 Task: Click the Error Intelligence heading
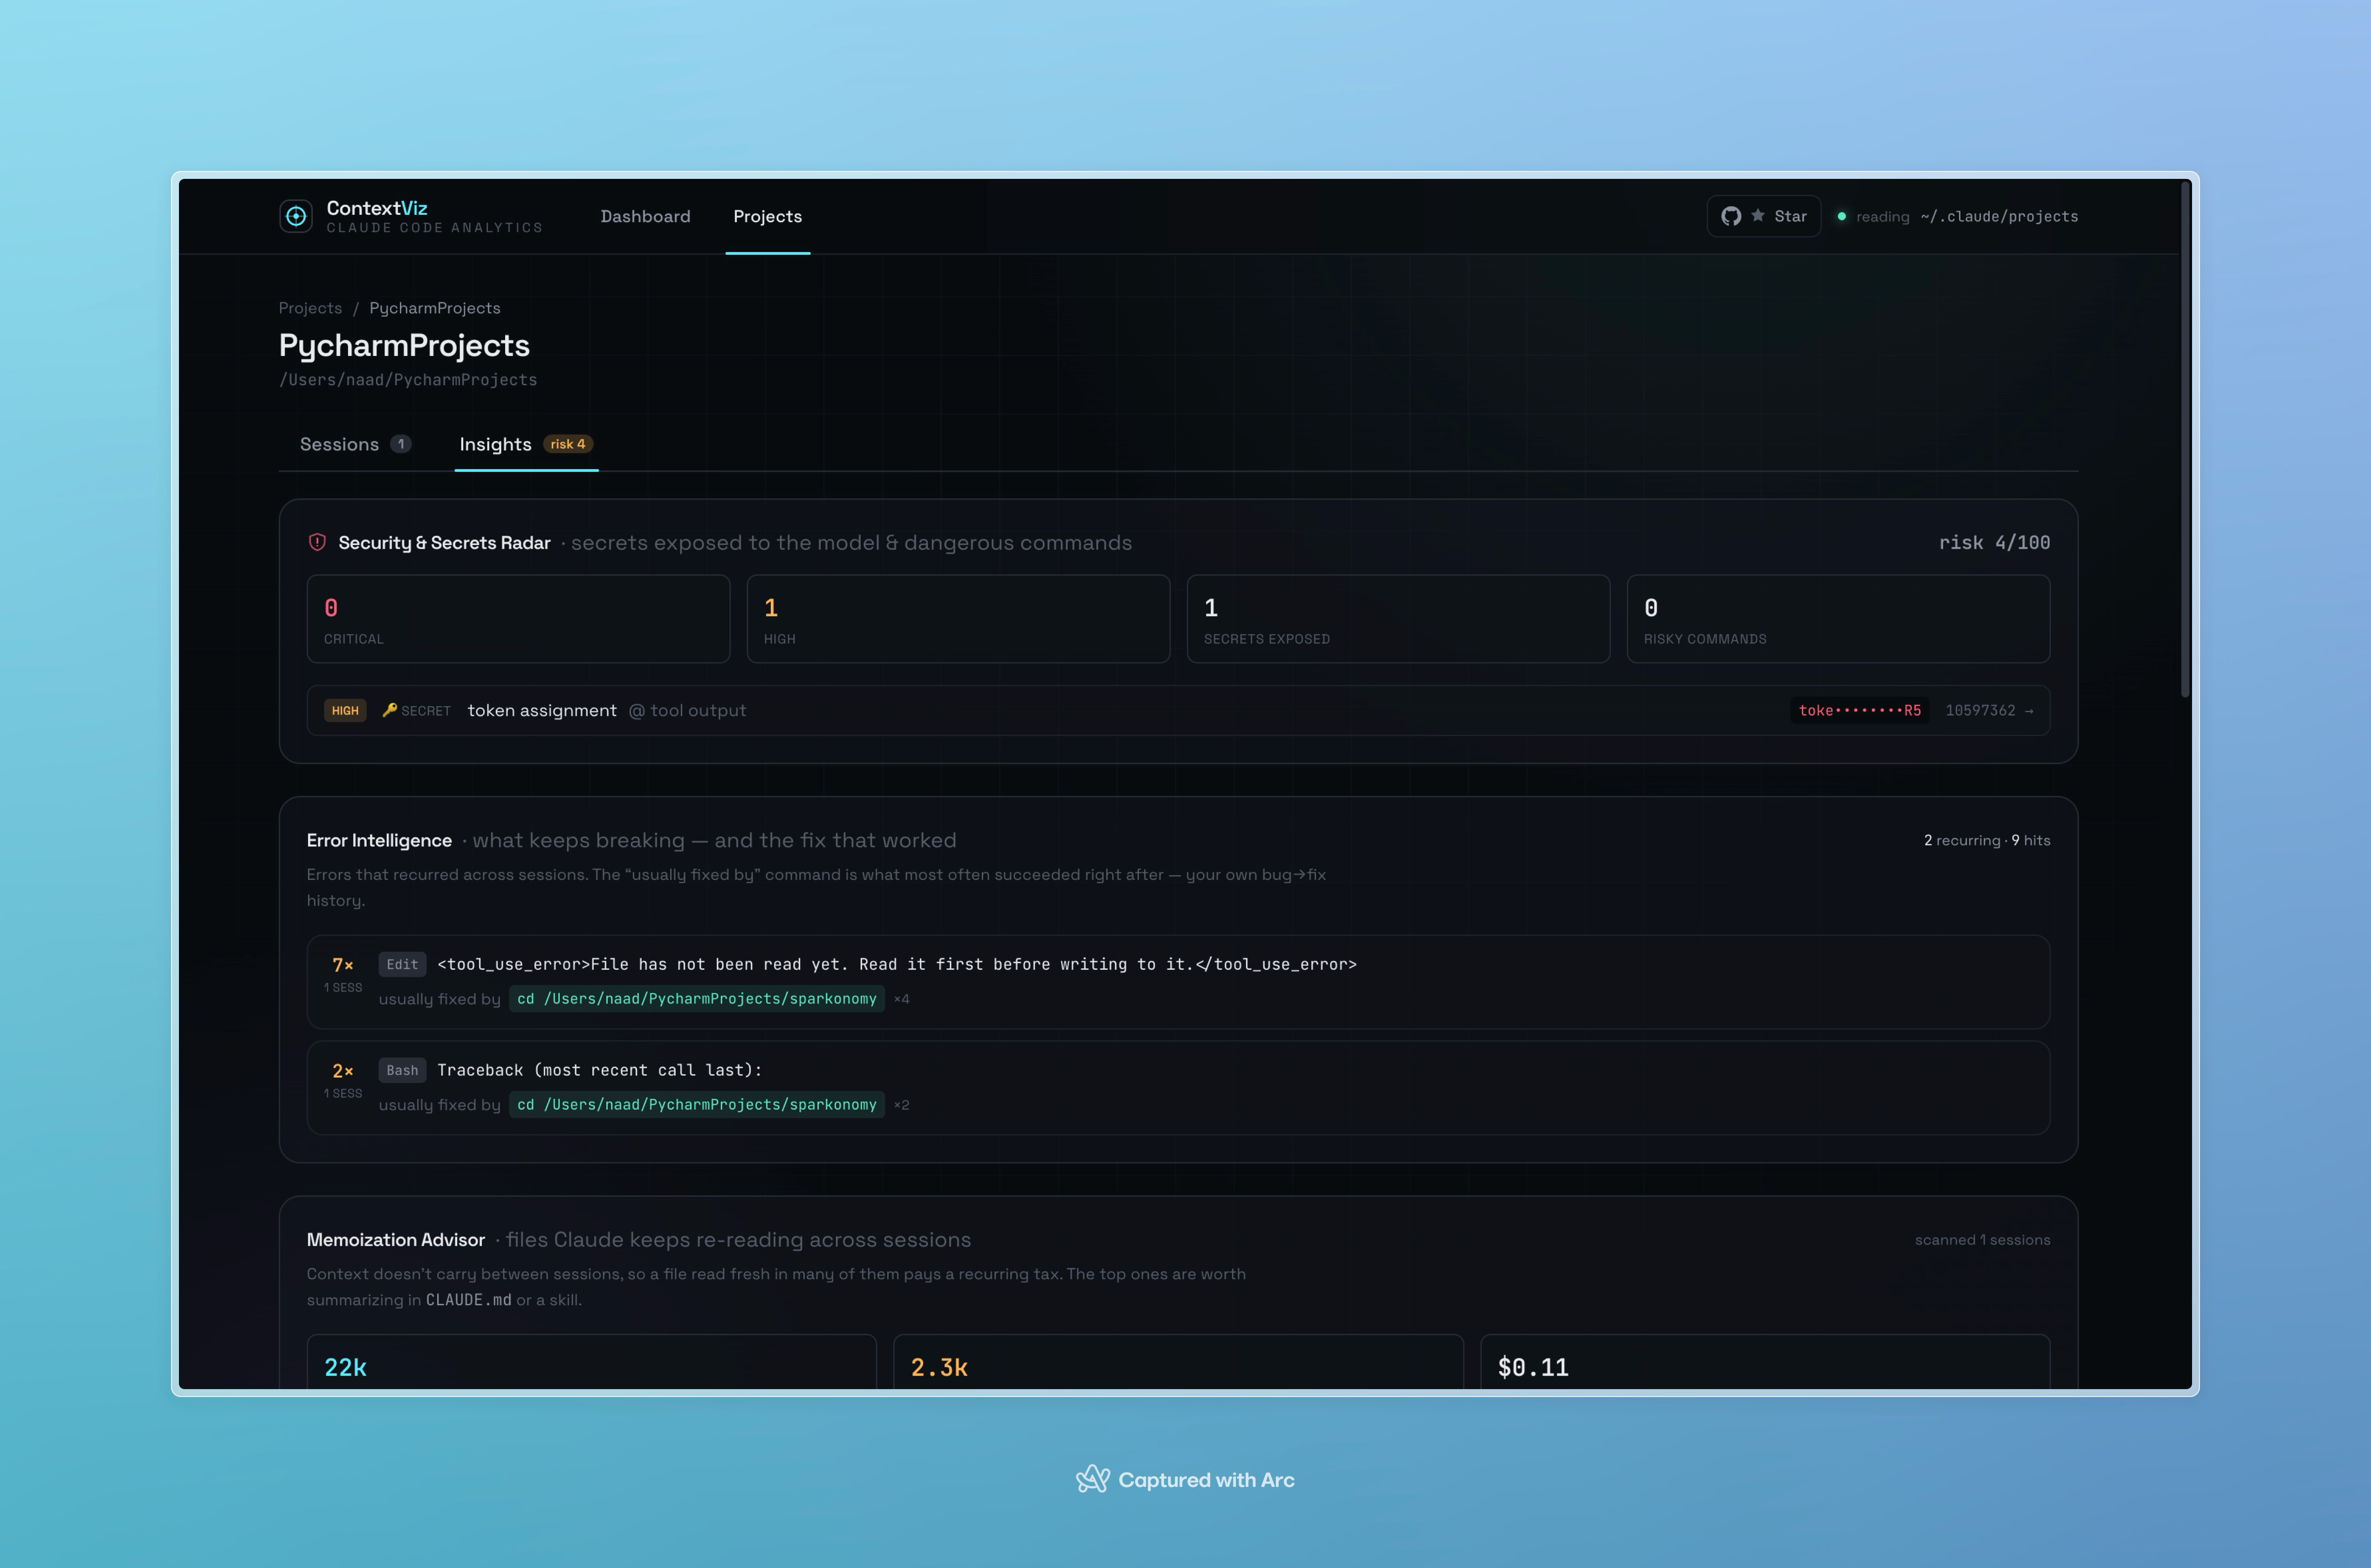click(379, 840)
